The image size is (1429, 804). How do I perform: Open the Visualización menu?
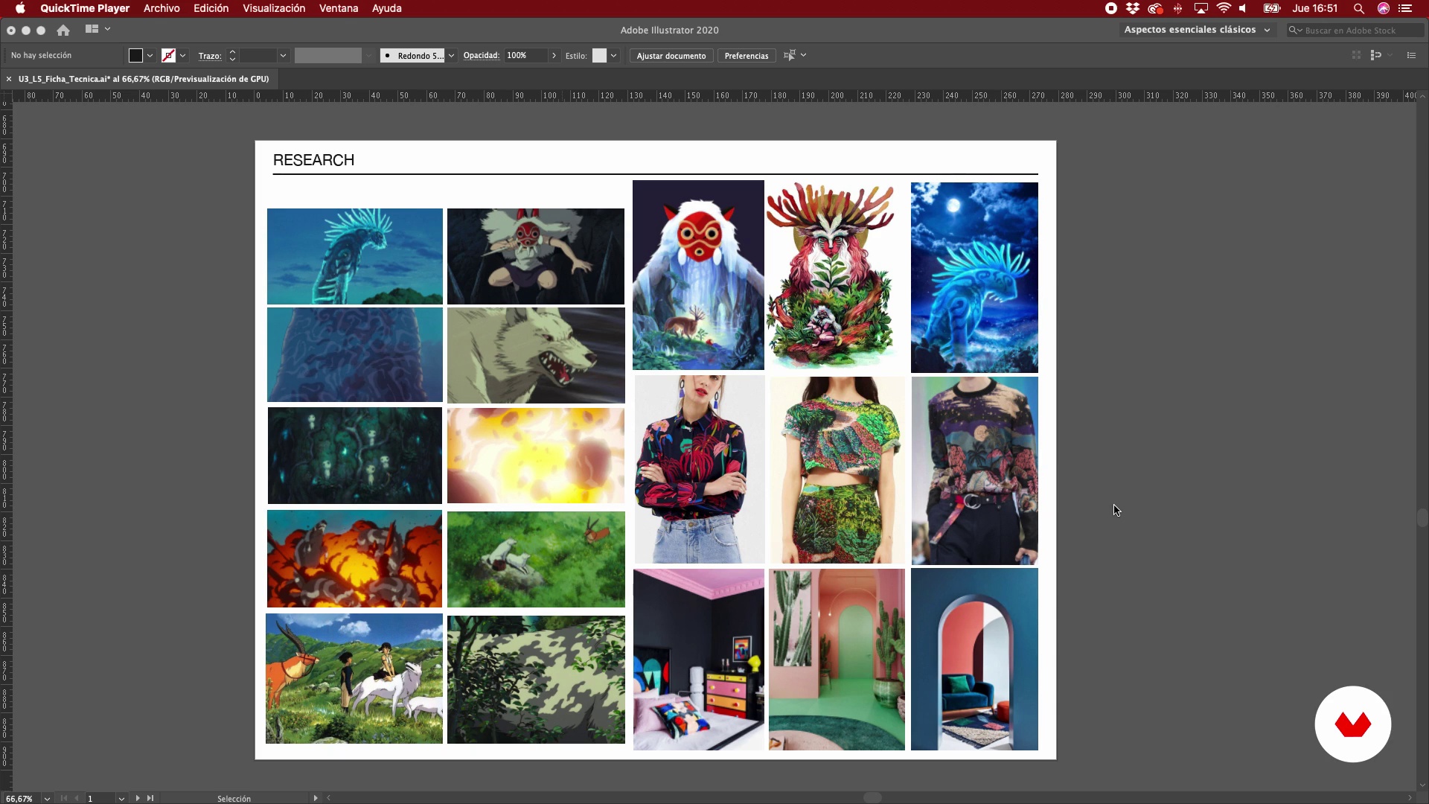pos(274,8)
